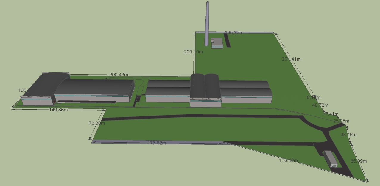This screenshot has width=380, height=186.
Task: Select the 25,05m dimension label
Action: pyautogui.click(x=341, y=121)
